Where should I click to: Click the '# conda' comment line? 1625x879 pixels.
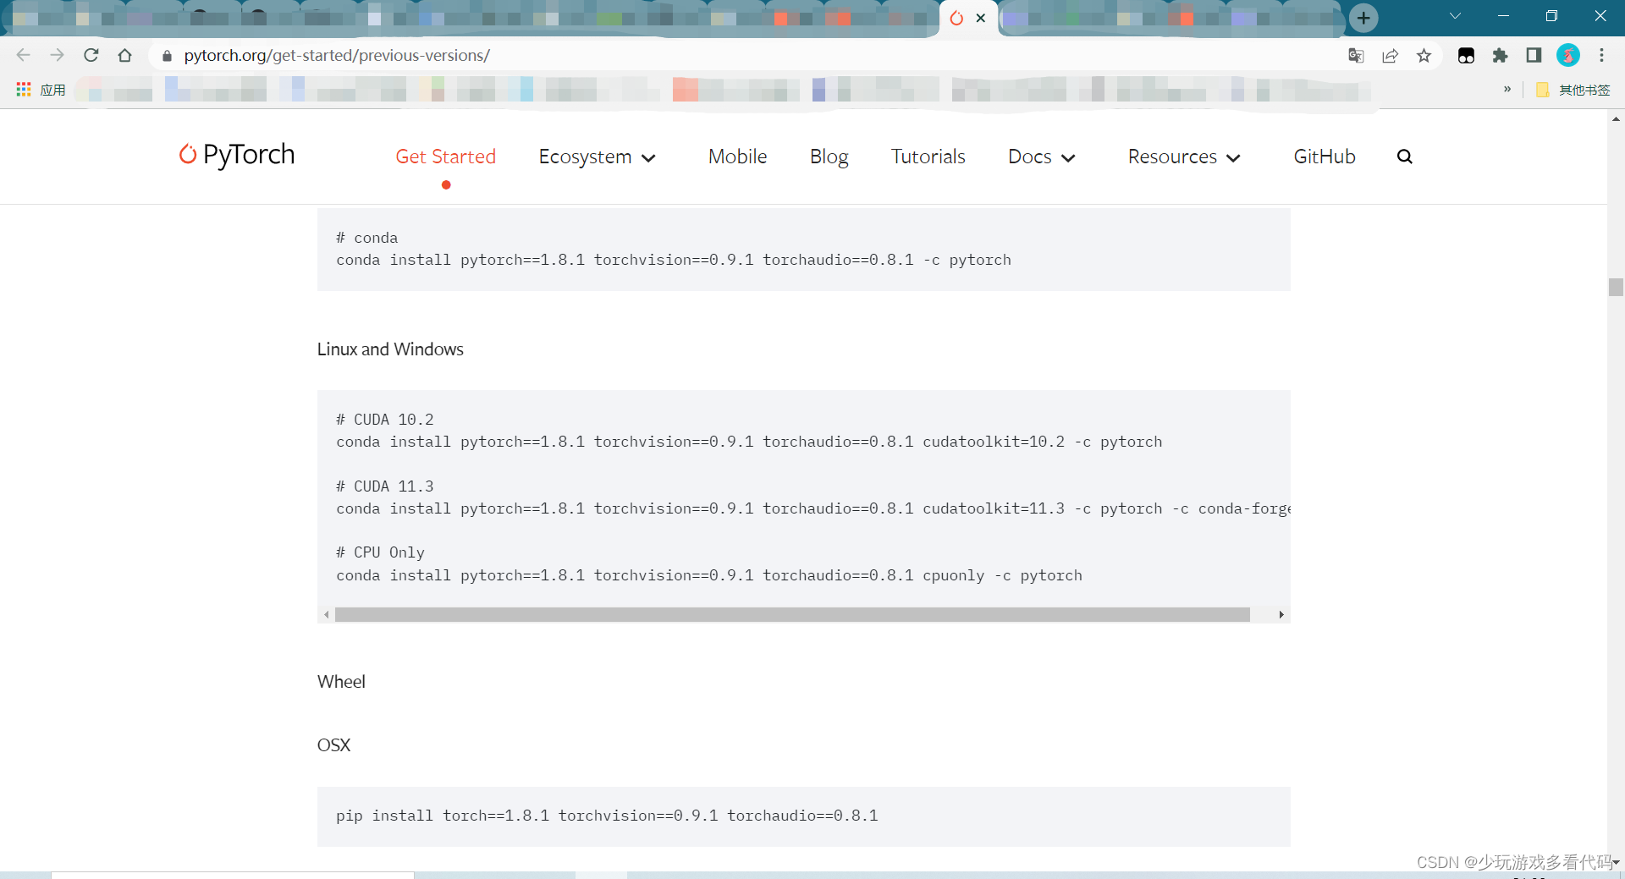click(366, 238)
